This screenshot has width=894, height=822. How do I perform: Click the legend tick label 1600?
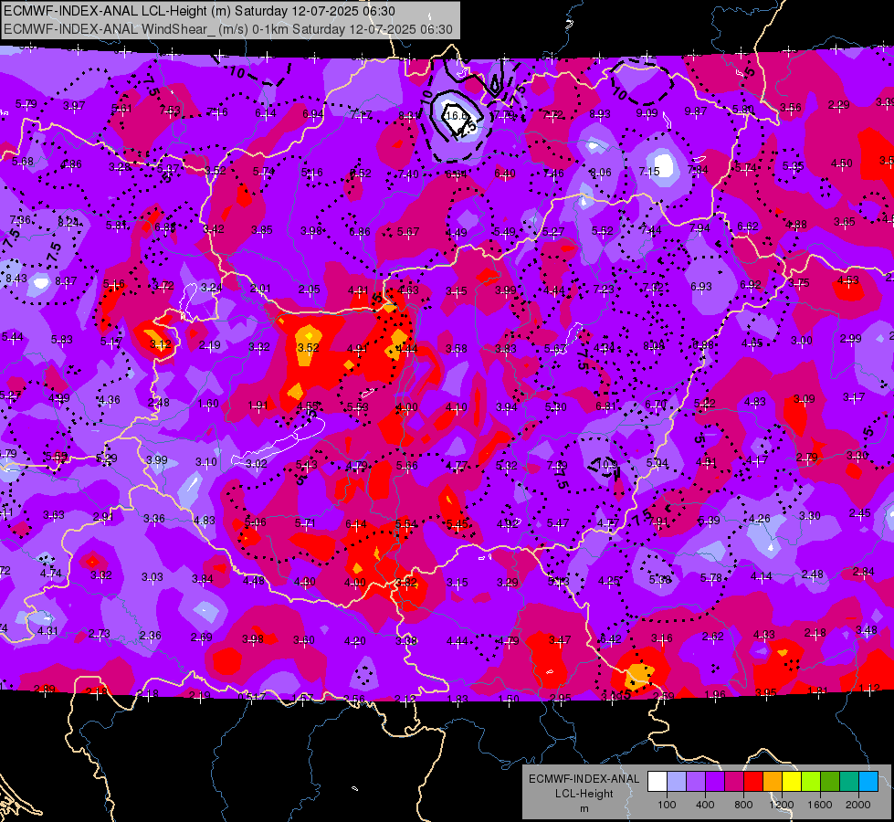[x=820, y=805]
